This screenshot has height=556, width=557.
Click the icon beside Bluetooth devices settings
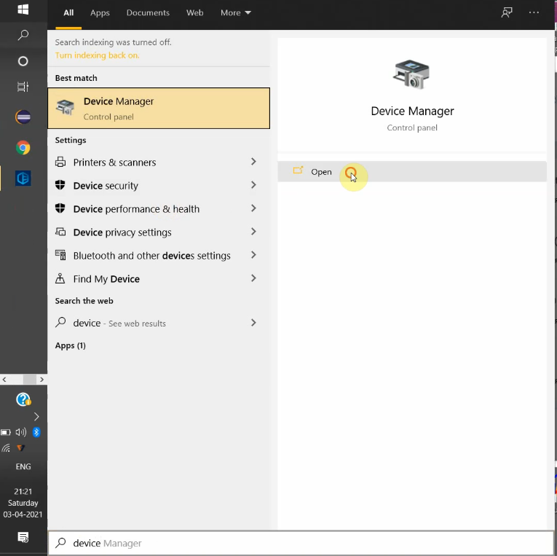point(60,255)
